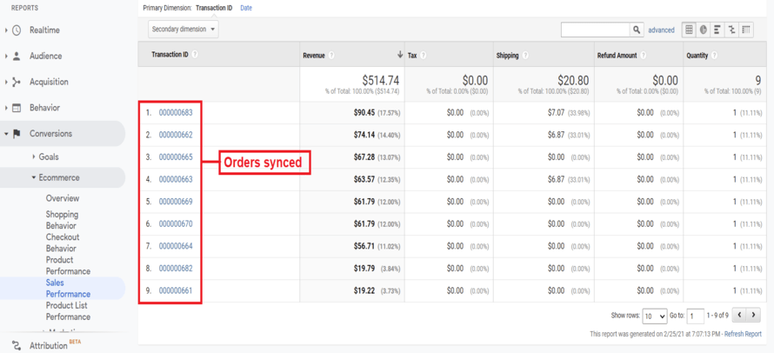The image size is (774, 353).
Task: Click help icon next to Tax header
Action: point(423,56)
